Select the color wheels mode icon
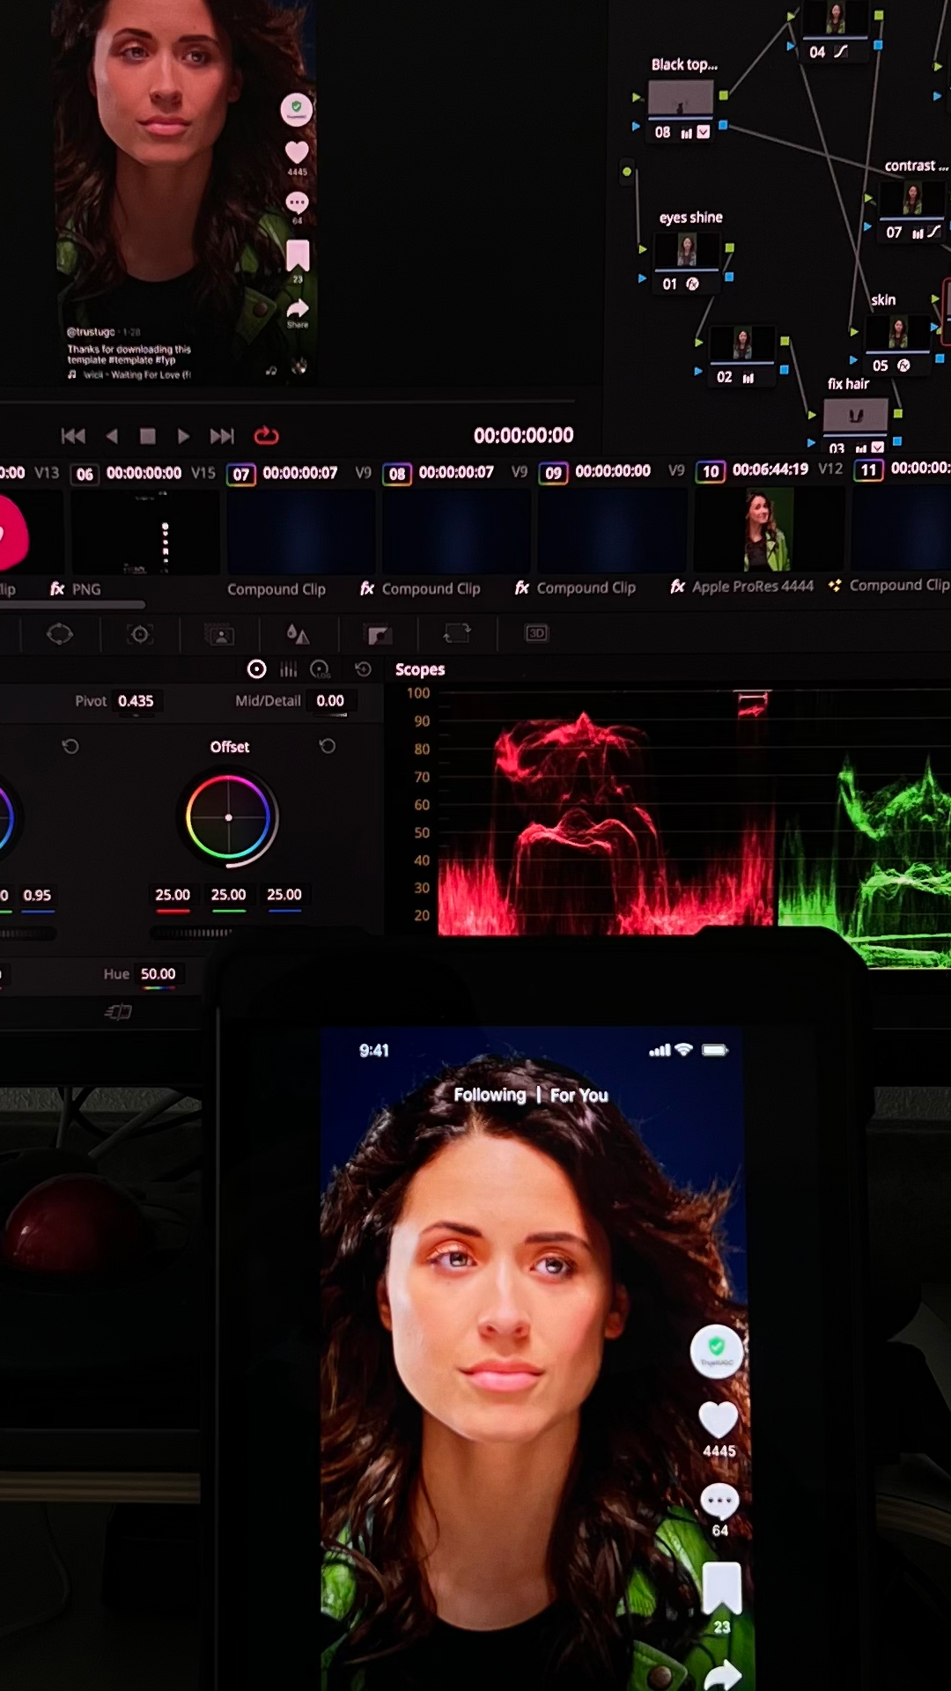Viewport: 951px width, 1691px height. (256, 669)
